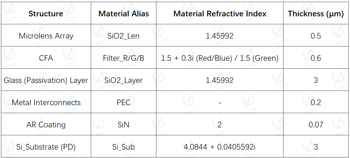Select the Microlens Array cell
Image resolution: width=350 pixels, height=158 pixels.
point(46,36)
